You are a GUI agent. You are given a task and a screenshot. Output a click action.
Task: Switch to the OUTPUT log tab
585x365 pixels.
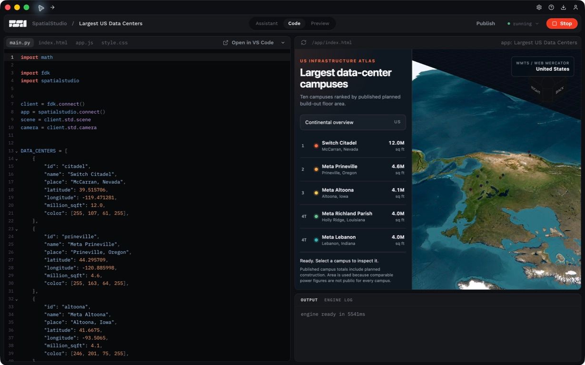309,300
